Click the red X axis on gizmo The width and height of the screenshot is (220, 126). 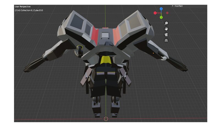coord(155,13)
